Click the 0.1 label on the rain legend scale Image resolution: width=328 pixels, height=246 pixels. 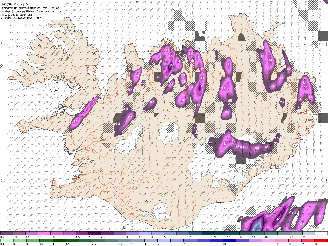pos(2,244)
